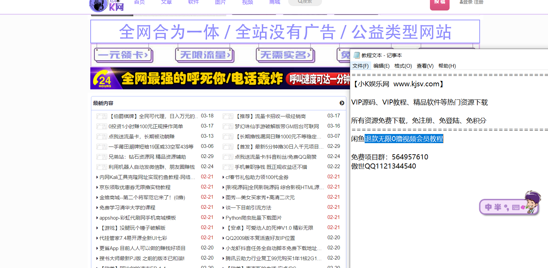Viewport: 548px width, 268px height.
Task: Toggle the 中 Chinese/English input mode
Action: [488, 207]
